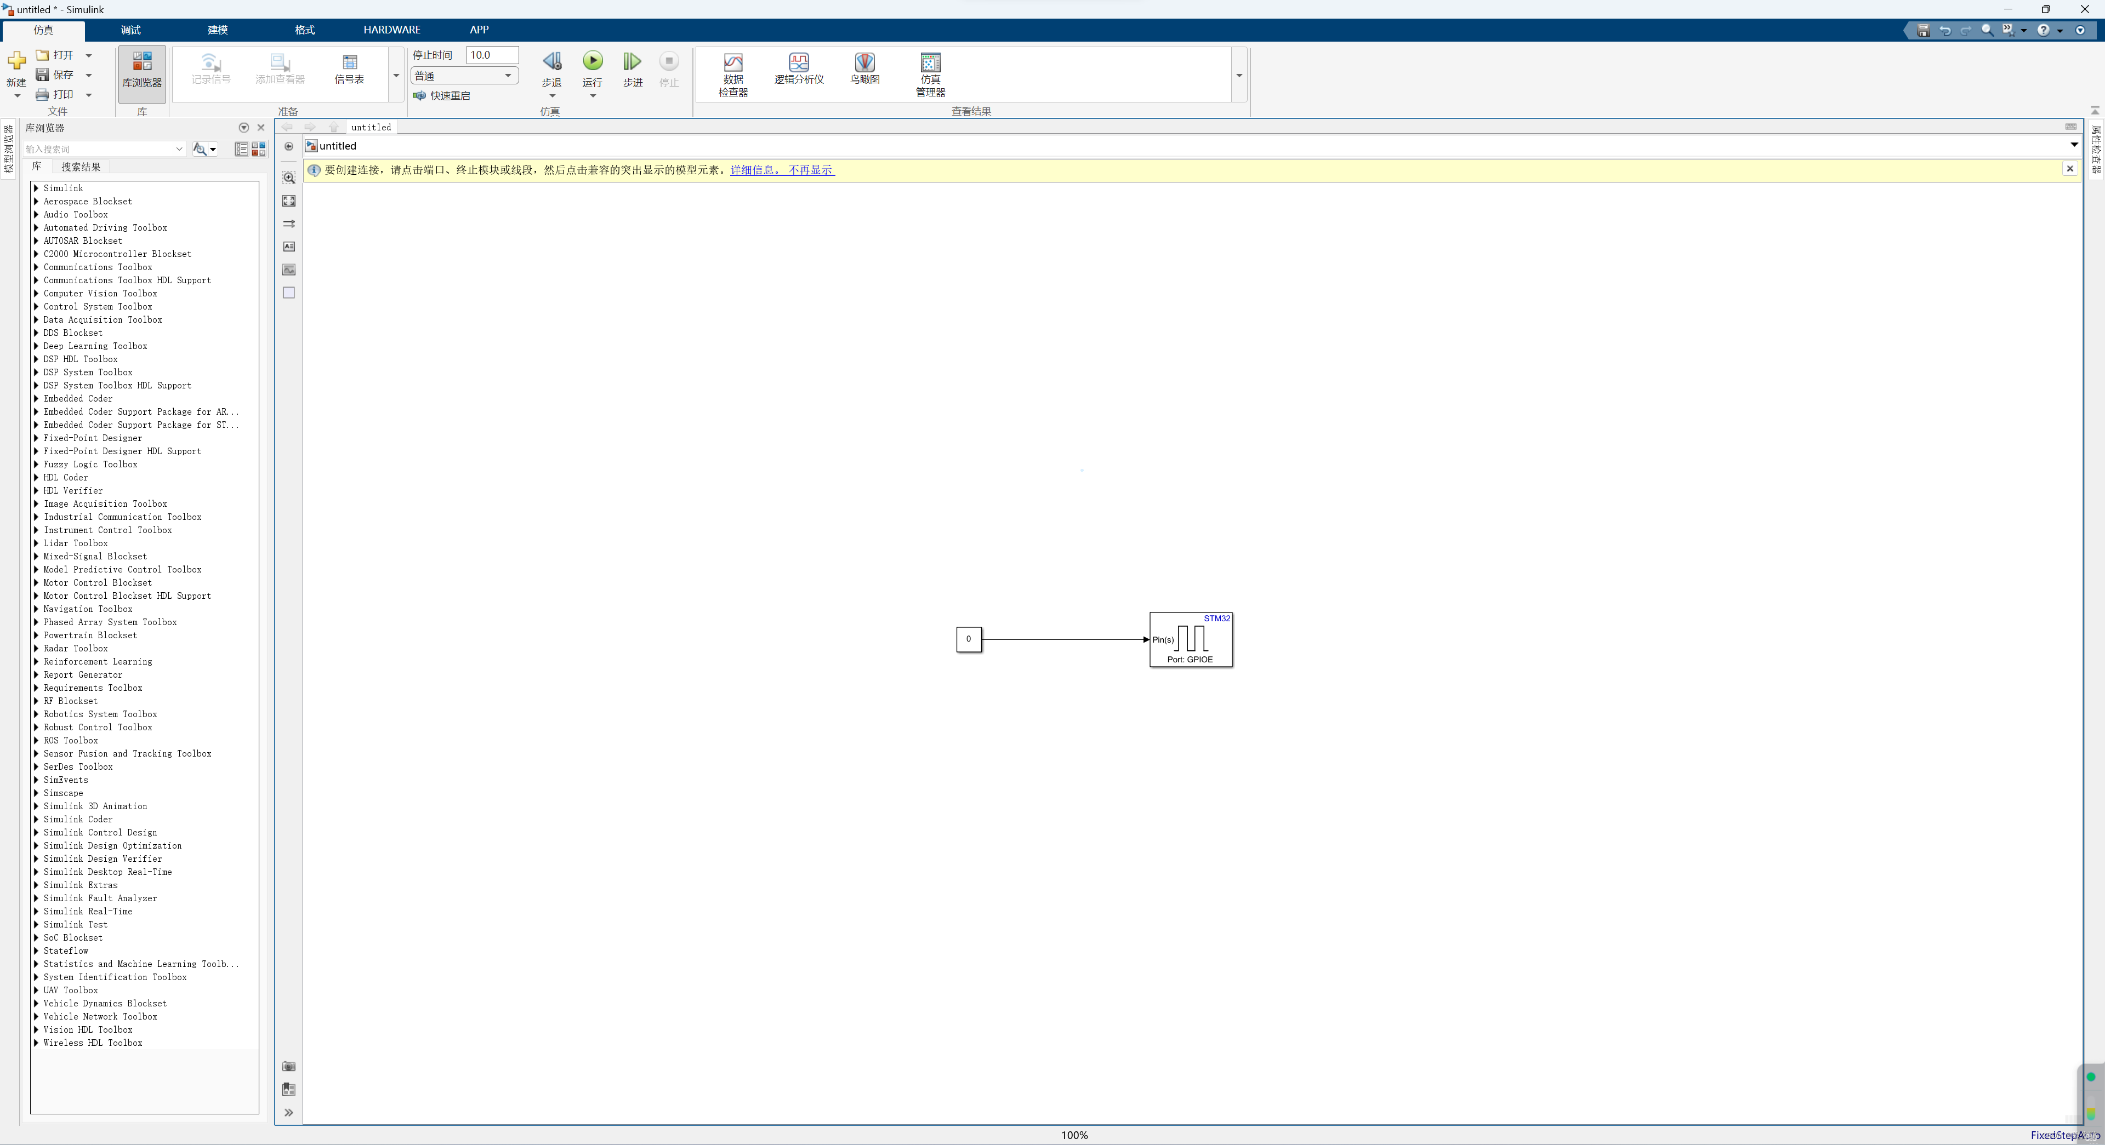Screen dimensions: 2105x1145
Task: Click the Step Back (步退) icon
Action: click(x=551, y=62)
